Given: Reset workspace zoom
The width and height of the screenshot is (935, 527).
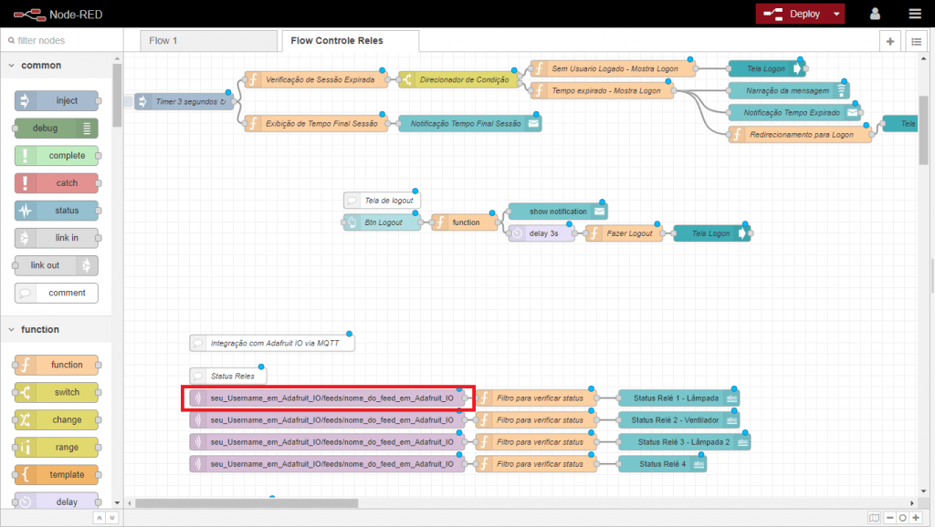Looking at the screenshot, I should pyautogui.click(x=902, y=518).
